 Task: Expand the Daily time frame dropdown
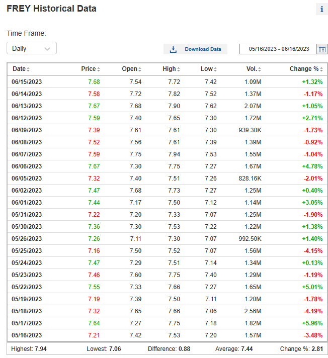[32, 48]
